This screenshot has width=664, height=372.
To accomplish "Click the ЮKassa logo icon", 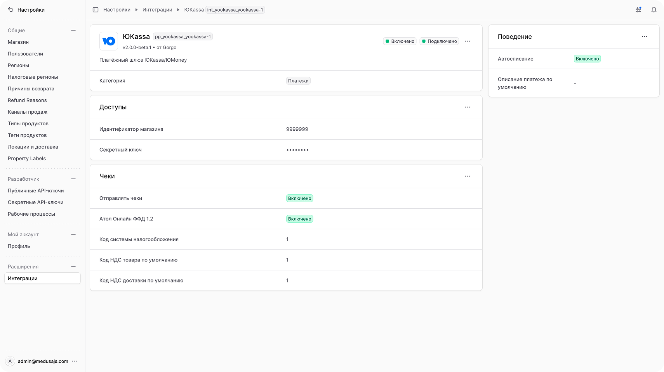I will click(109, 41).
